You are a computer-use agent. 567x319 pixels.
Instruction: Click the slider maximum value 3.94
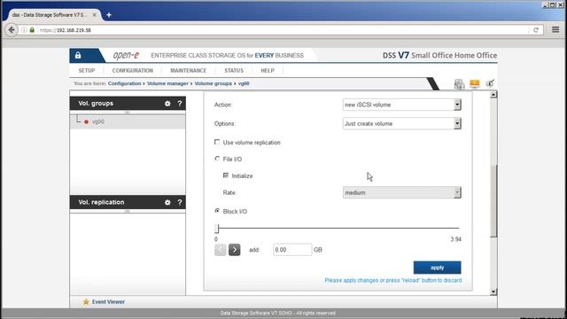pyautogui.click(x=455, y=239)
